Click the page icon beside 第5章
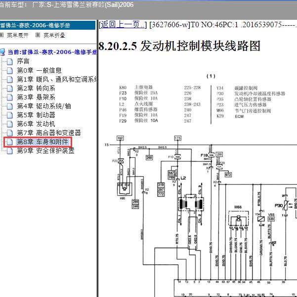The width and height of the screenshot is (297, 297). pyautogui.click(x=10, y=115)
